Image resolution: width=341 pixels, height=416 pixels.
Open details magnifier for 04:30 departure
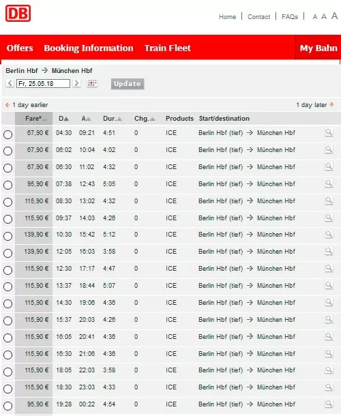coord(329,132)
